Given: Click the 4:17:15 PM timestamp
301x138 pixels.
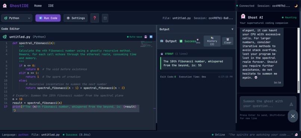Looking at the screenshot, I should pos(225,77).
